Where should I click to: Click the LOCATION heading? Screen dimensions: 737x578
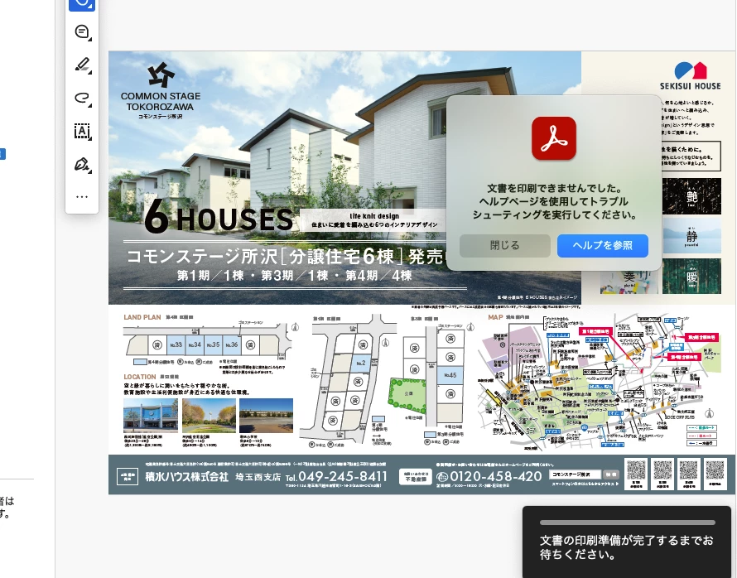tap(140, 377)
